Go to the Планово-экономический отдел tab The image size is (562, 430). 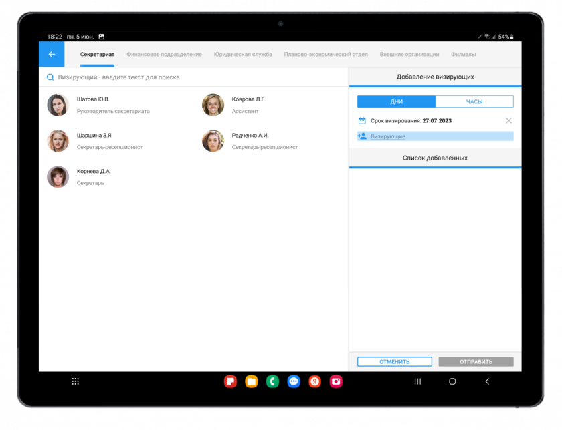[326, 55]
